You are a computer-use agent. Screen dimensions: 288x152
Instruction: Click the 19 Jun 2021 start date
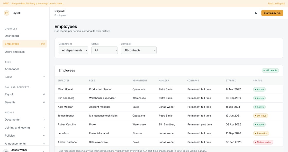233,116
